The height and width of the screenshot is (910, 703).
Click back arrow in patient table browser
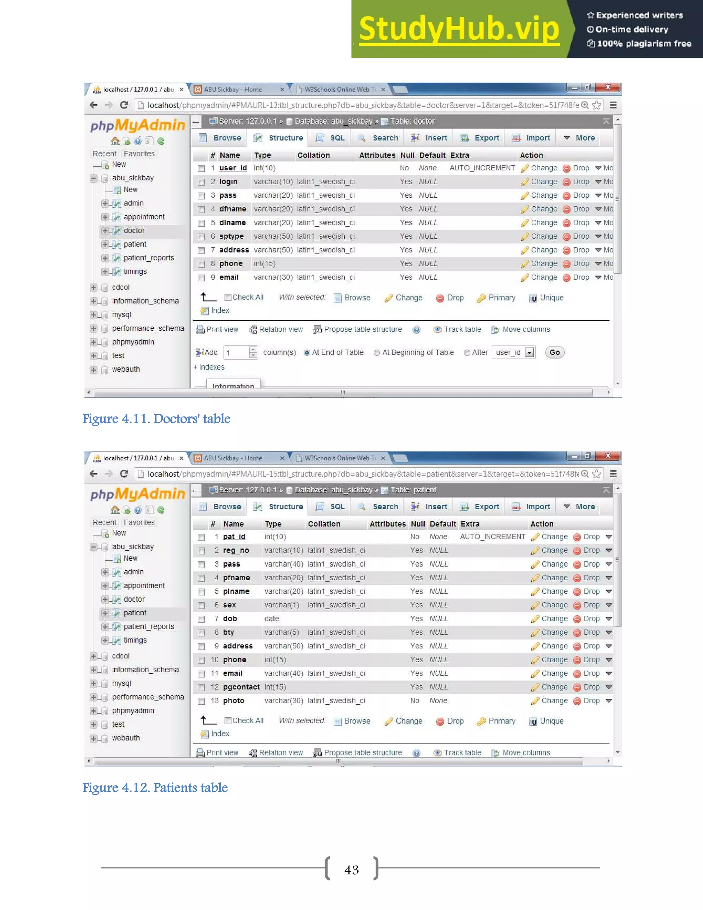point(94,474)
